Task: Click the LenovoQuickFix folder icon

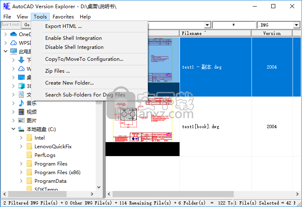Action: 29,147
